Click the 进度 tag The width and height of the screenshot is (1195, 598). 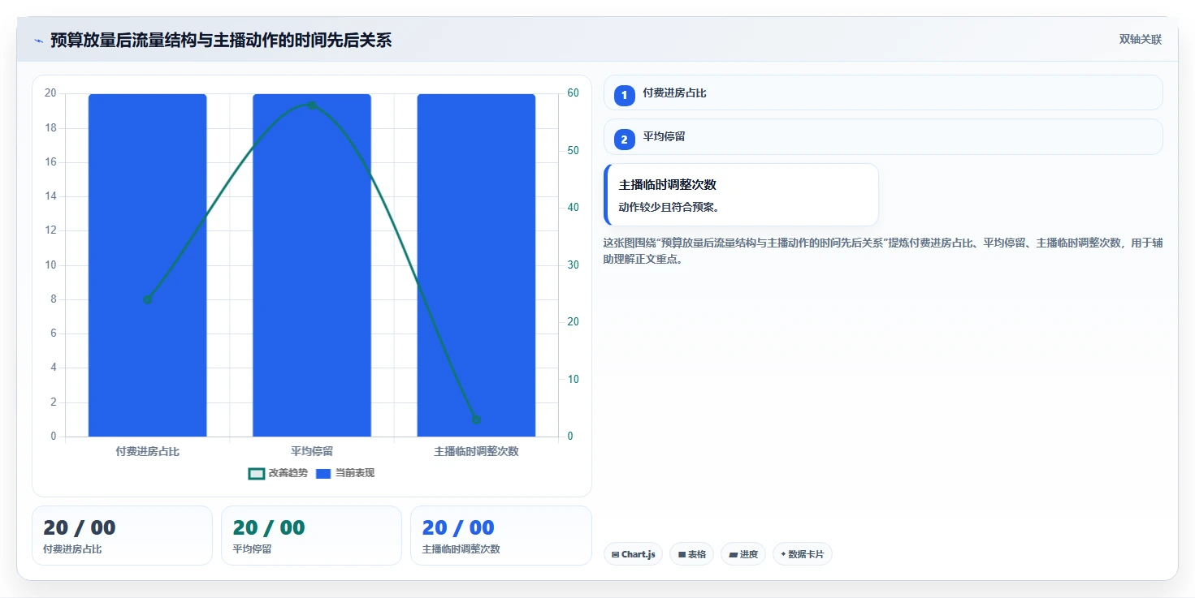743,554
